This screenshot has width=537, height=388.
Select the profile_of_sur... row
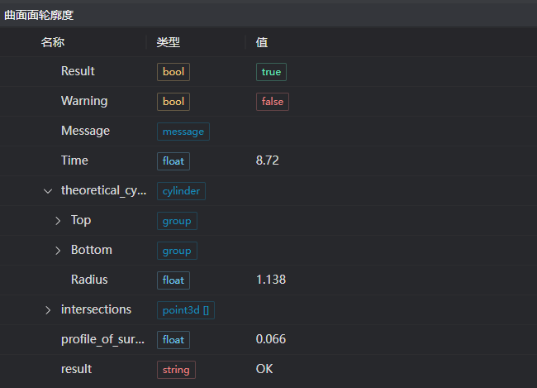pos(102,339)
